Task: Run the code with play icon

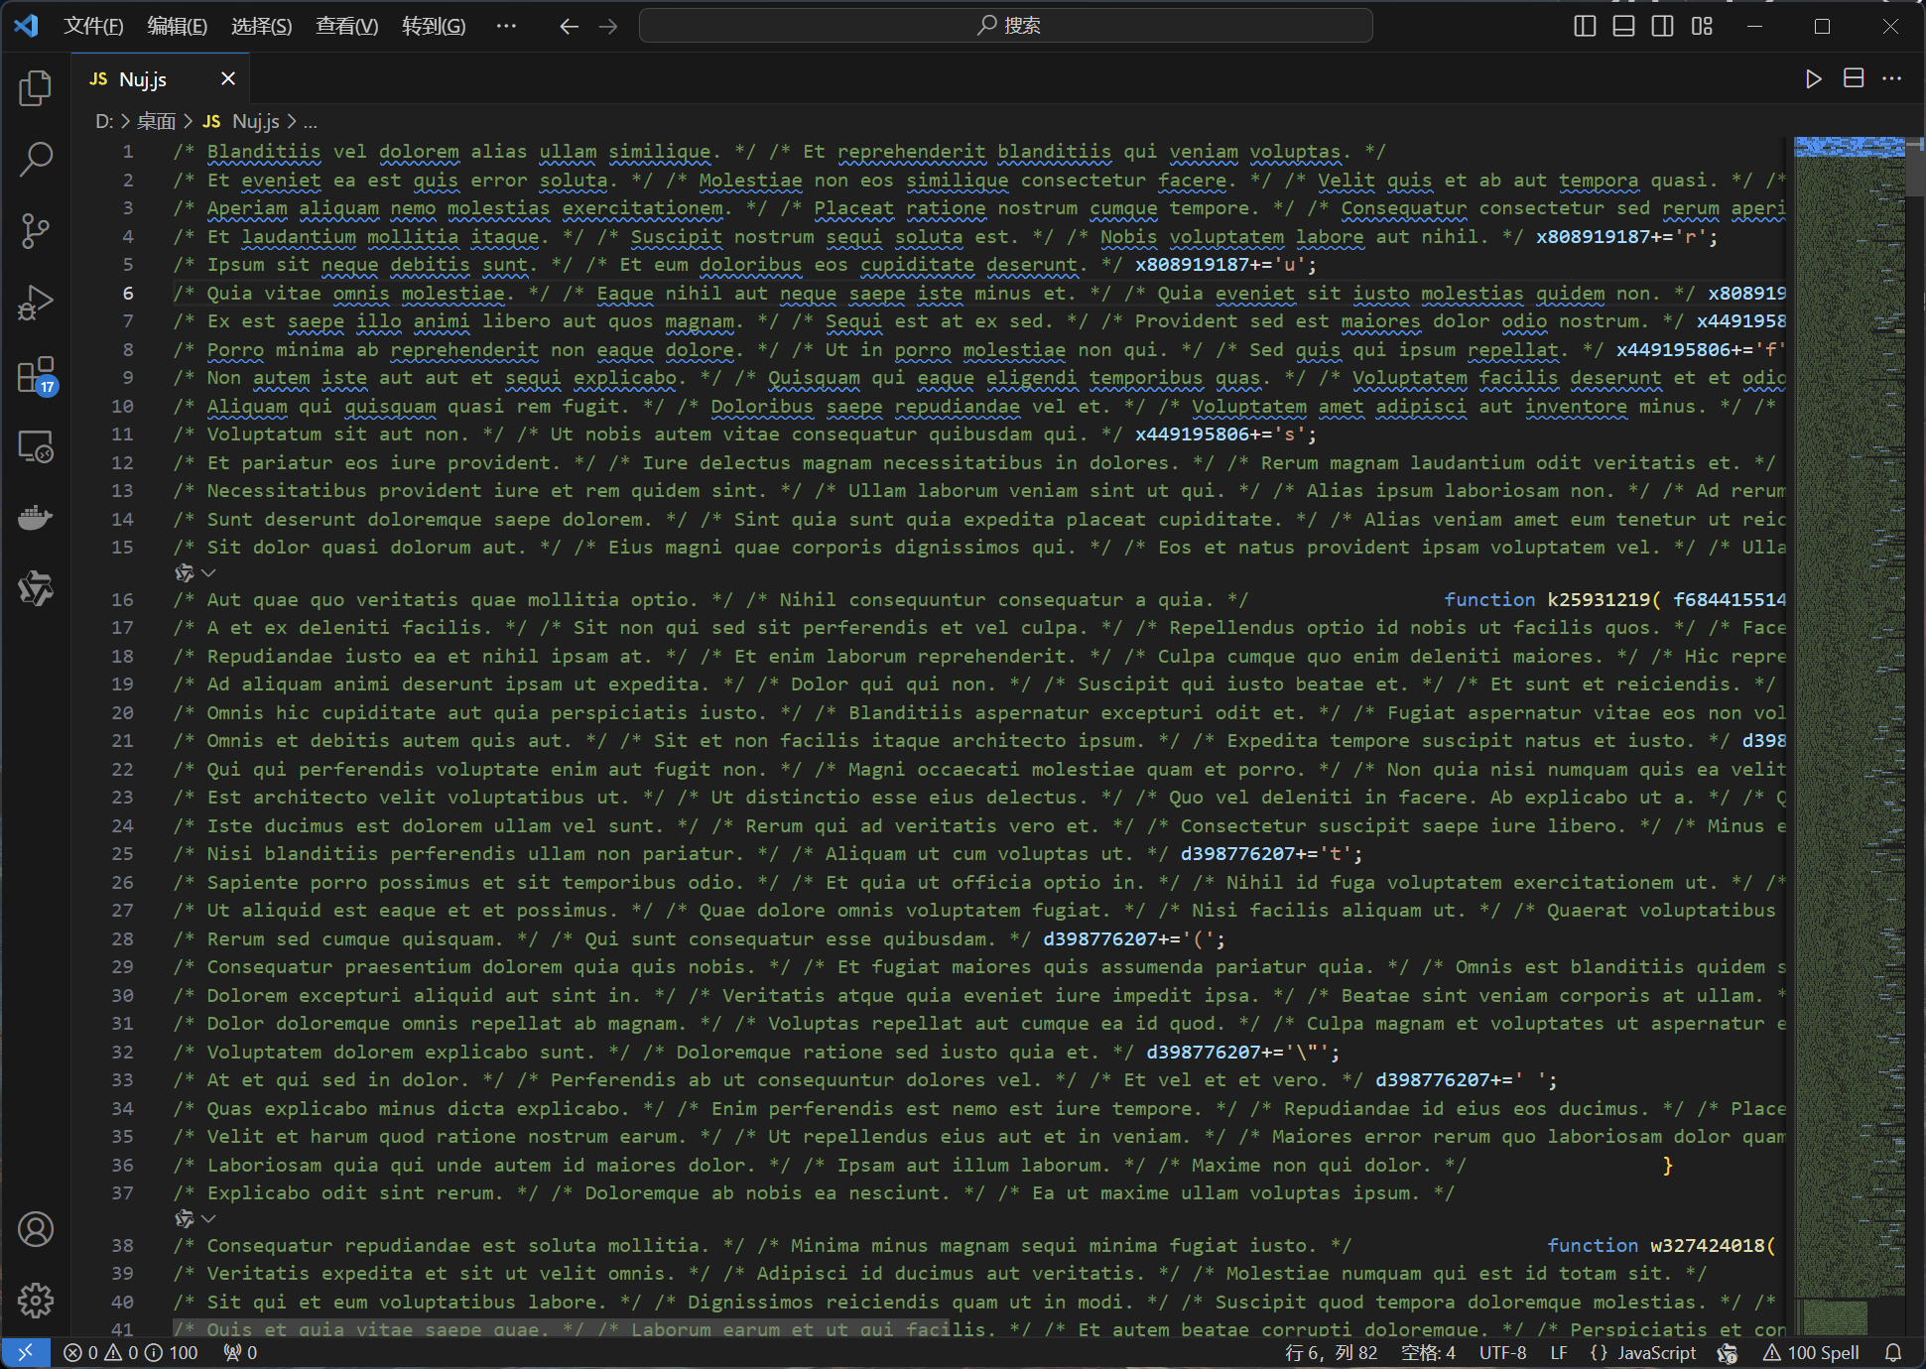Action: pos(1813,78)
